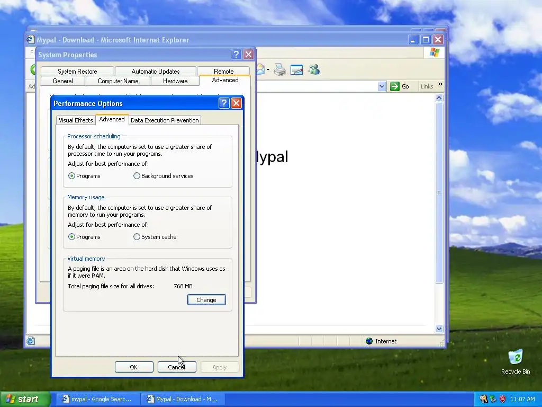
Task: Switch to mypal - Google Search taskbar window
Action: [97, 399]
